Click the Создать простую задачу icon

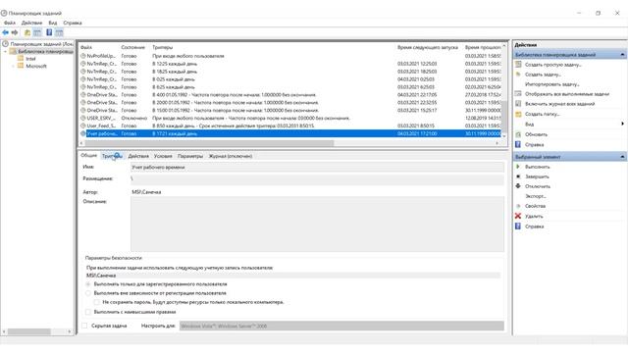coord(518,65)
